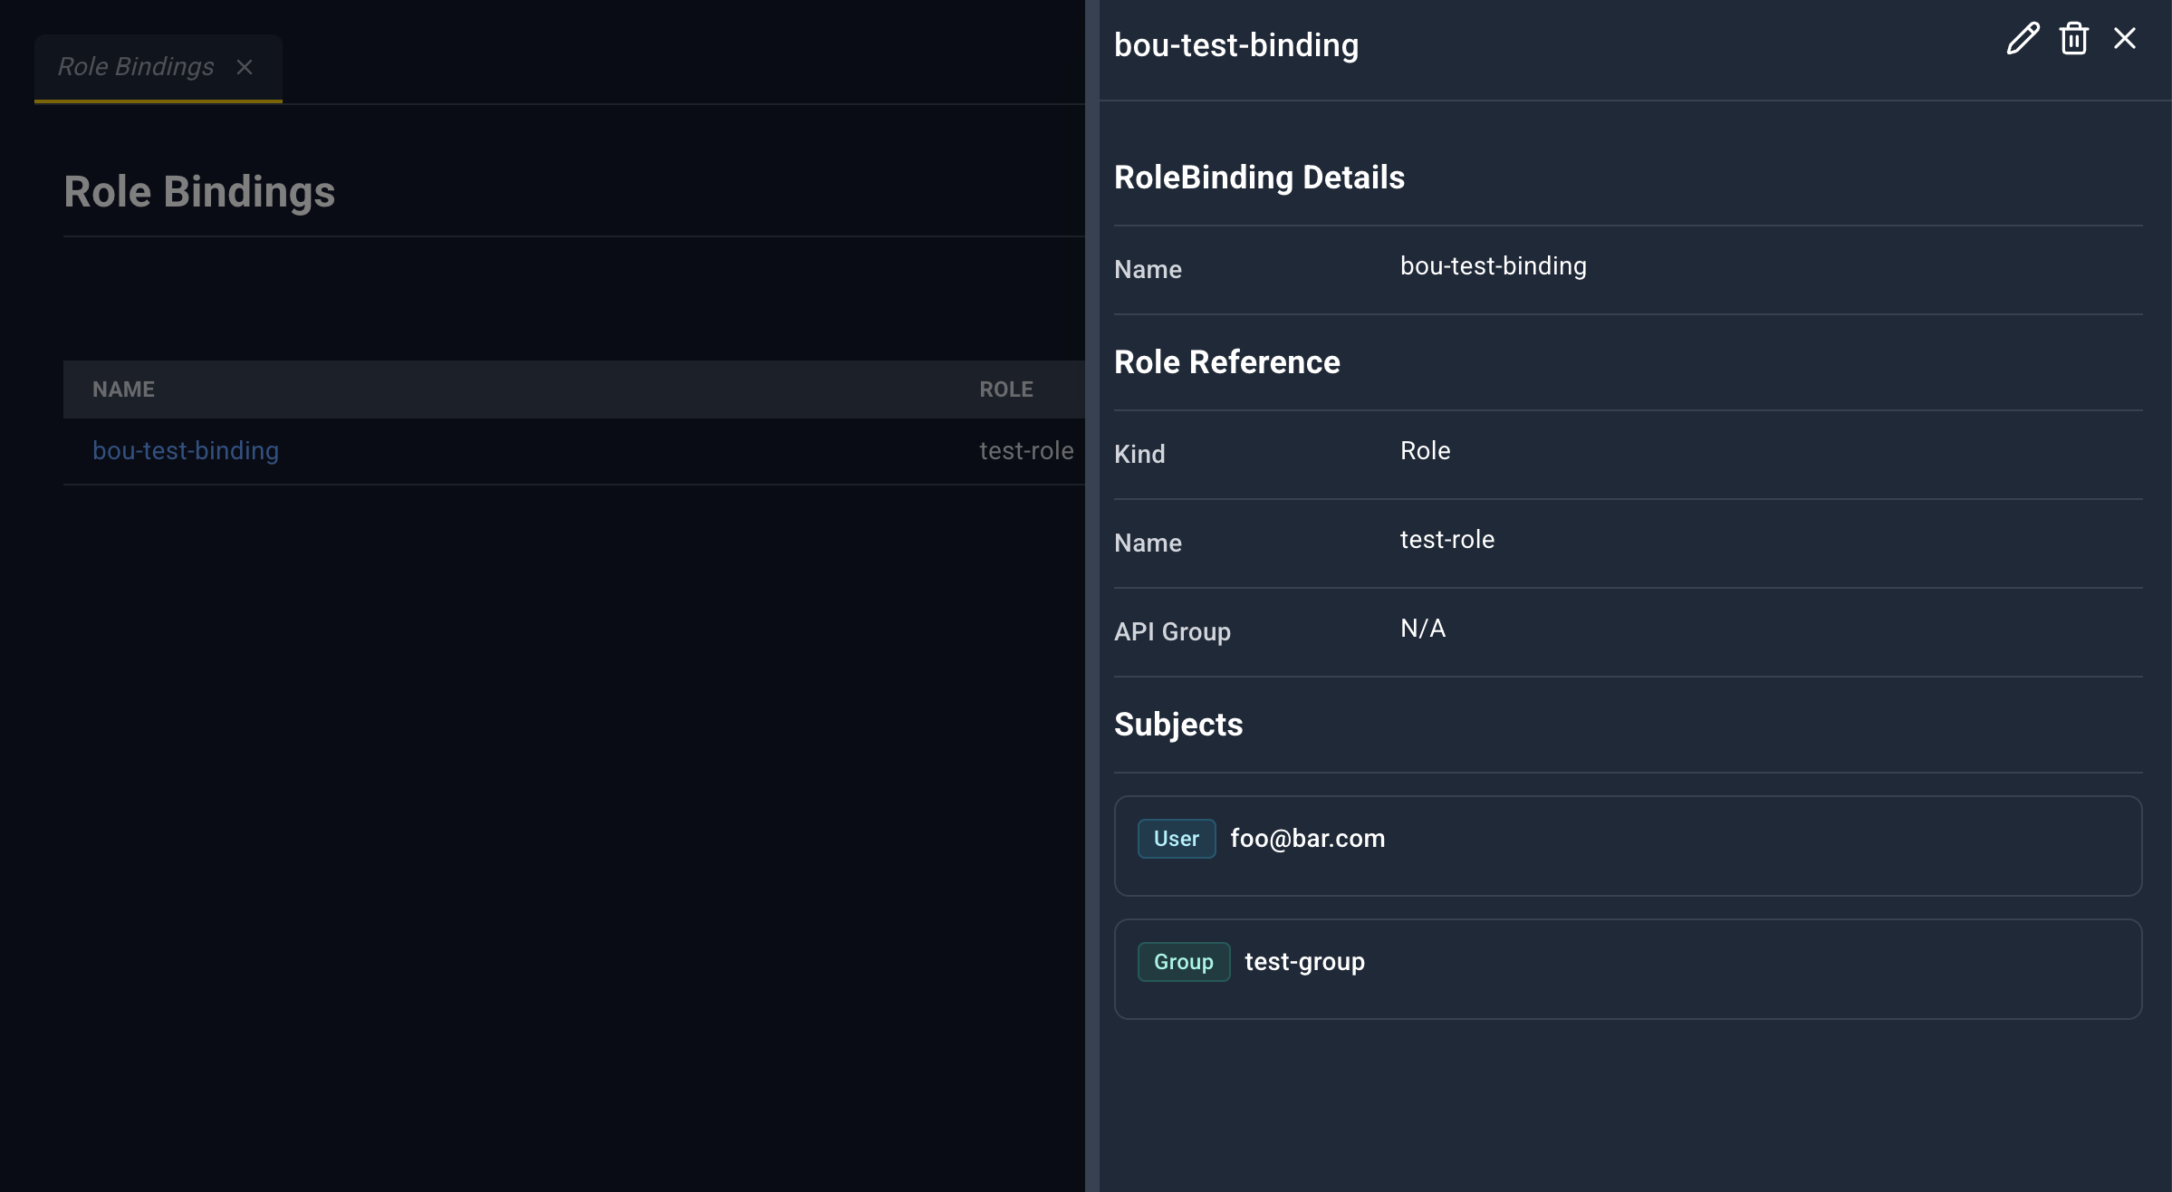The width and height of the screenshot is (2172, 1192).
Task: Click the Role Reference heading
Action: click(1227, 362)
